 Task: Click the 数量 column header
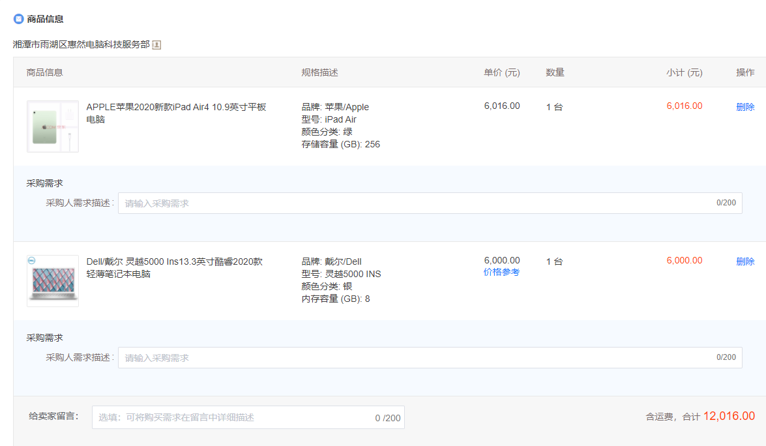point(555,73)
